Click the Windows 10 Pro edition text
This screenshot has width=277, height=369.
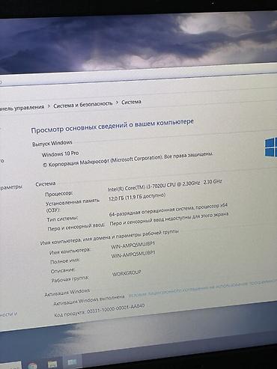pos(60,153)
